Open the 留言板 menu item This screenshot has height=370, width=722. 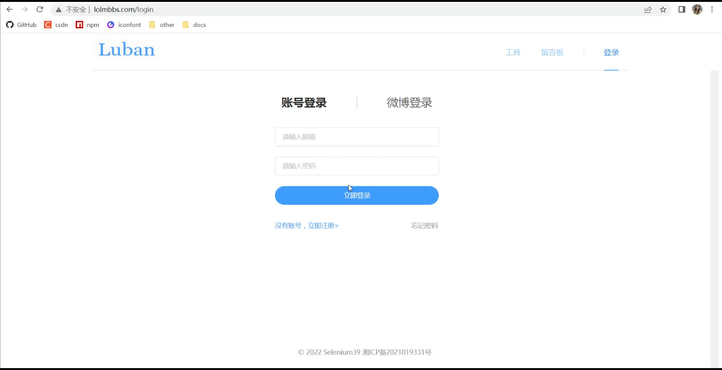tap(552, 52)
